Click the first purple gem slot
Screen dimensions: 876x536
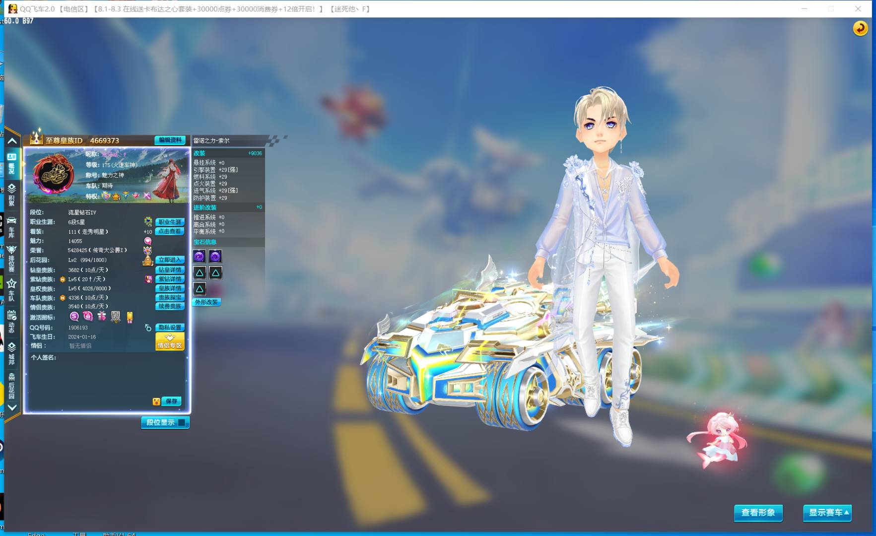pos(199,256)
